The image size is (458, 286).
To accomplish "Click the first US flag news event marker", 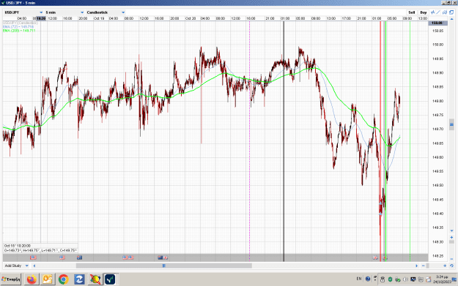I will [33, 257].
